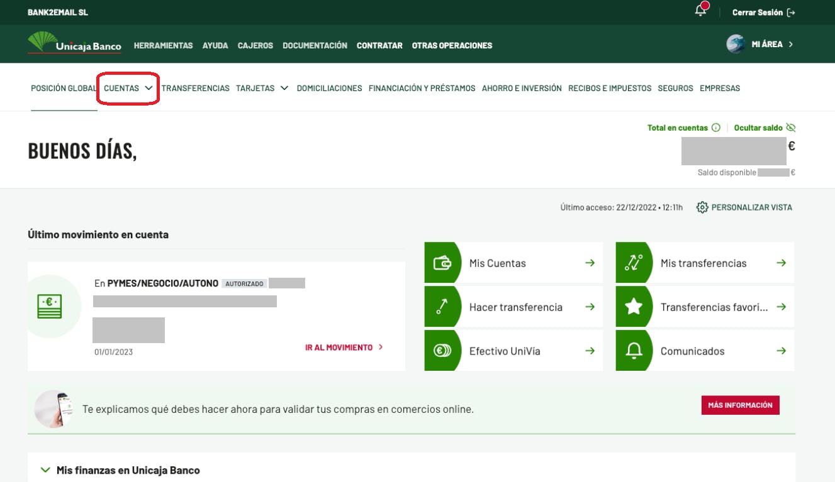835x482 pixels.
Task: Click the arrow next to Mis Cuentas
Action: [x=590, y=263]
